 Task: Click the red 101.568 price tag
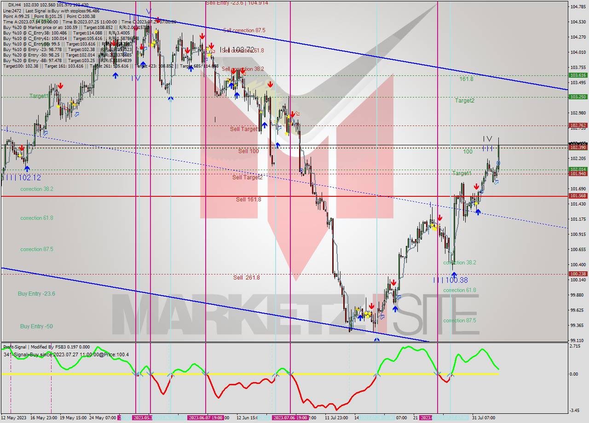[578, 196]
